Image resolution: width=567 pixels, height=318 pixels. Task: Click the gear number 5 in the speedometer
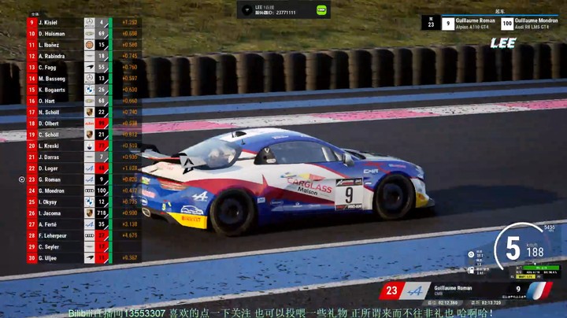point(513,248)
